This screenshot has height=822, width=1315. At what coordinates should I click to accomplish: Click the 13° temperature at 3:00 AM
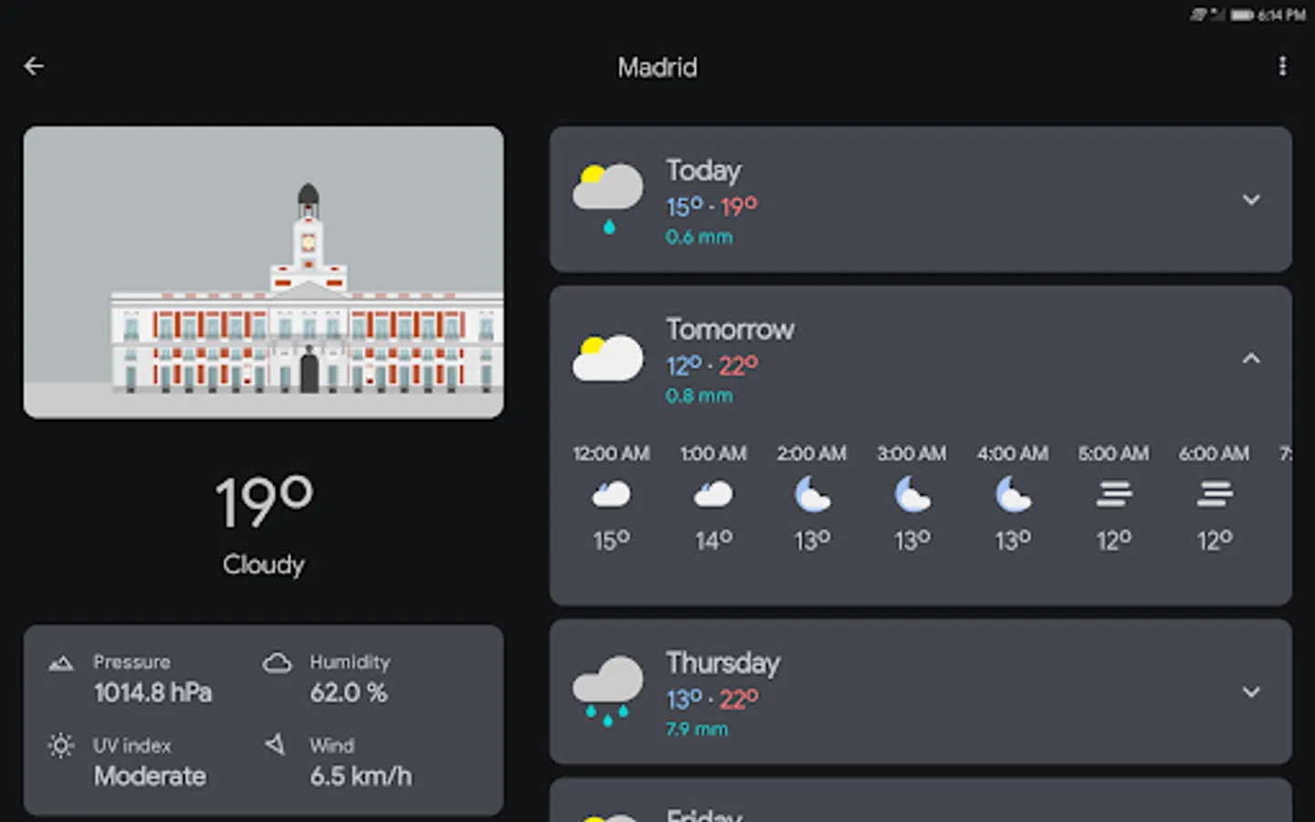[912, 541]
